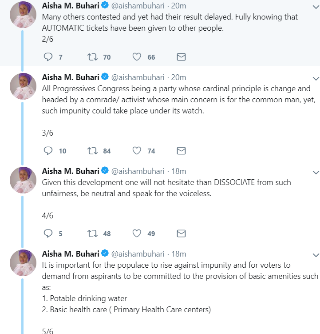Send the 2/6 tweet via direct message
The width and height of the screenshot is (320, 334).
pyautogui.click(x=181, y=57)
